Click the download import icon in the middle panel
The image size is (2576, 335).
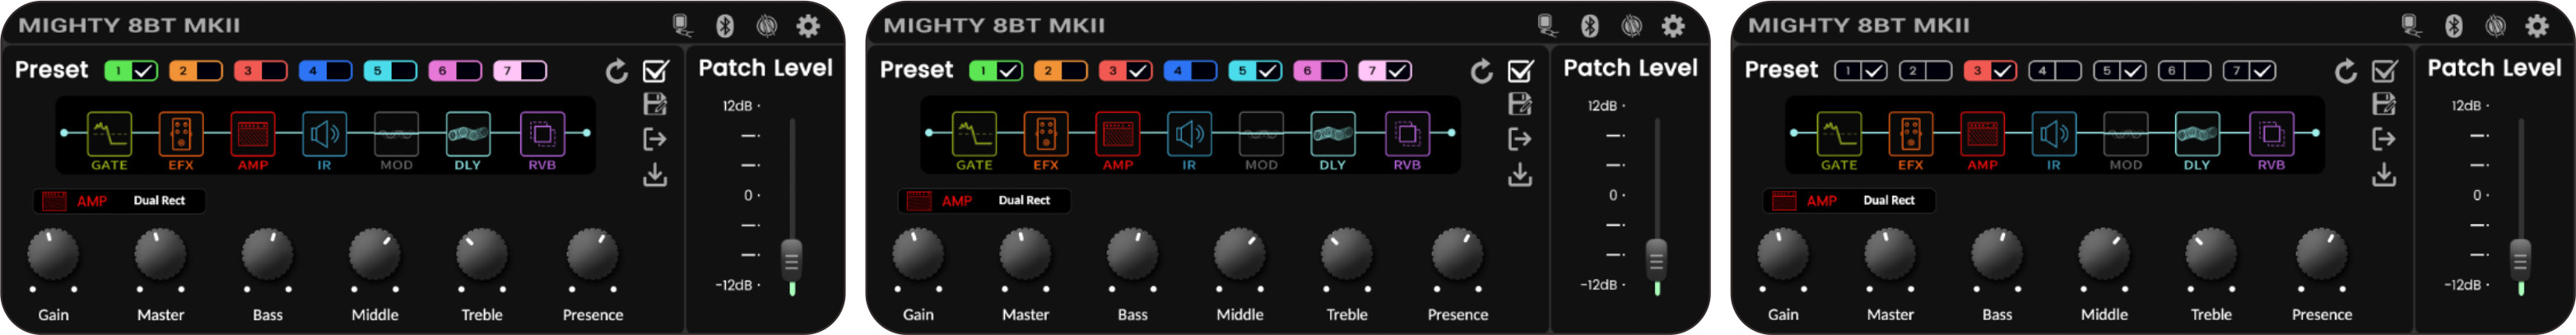click(x=1520, y=175)
